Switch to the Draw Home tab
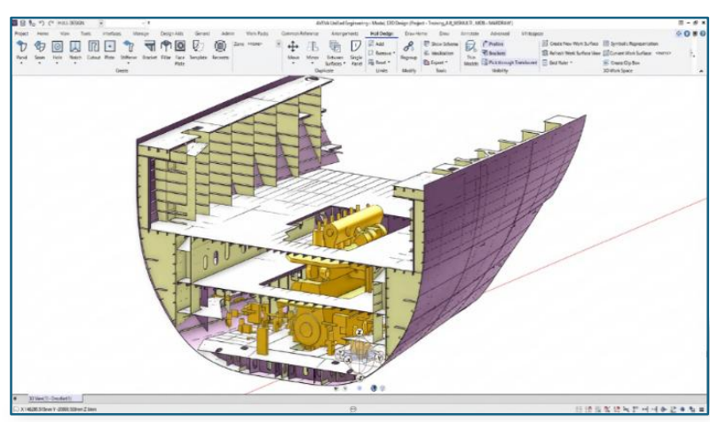The image size is (710, 422). pos(415,34)
